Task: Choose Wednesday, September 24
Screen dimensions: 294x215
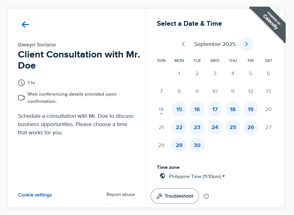Action: (215, 127)
